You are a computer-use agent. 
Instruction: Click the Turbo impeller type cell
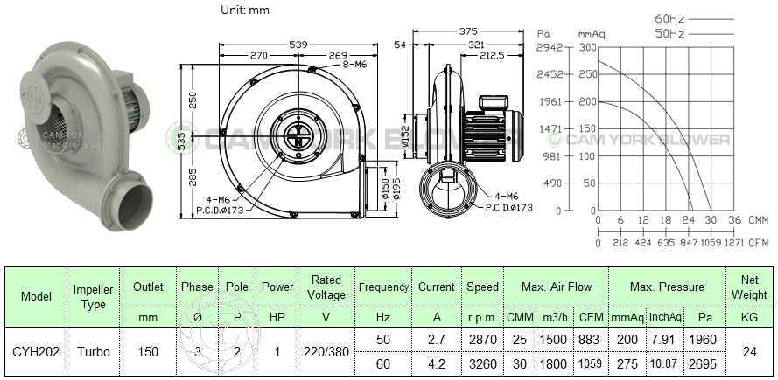[94, 352]
